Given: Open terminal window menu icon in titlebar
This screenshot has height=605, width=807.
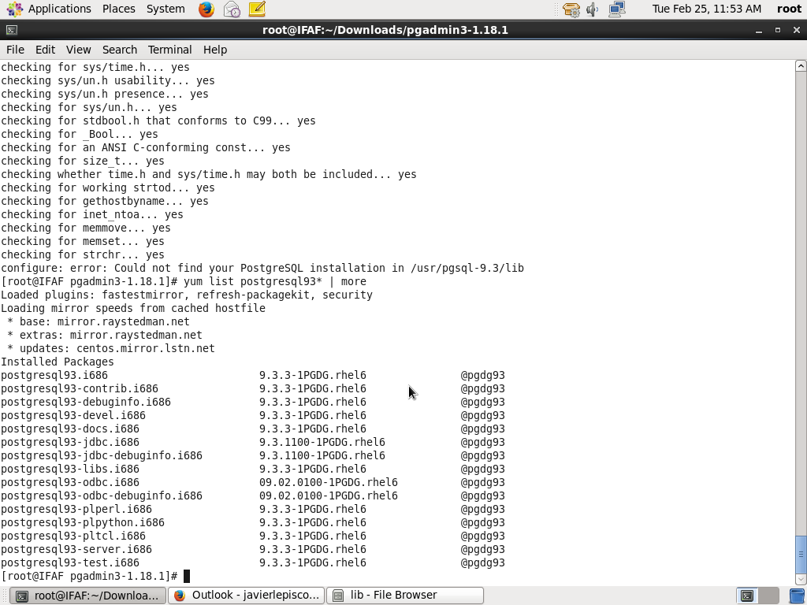Looking at the screenshot, I should point(11,30).
